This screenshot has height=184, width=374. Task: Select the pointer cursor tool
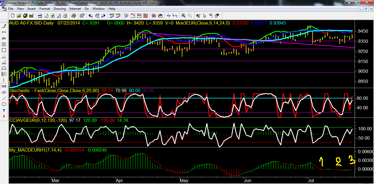click(x=205, y=16)
